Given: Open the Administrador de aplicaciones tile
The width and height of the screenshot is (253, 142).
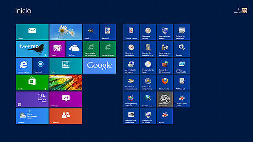Looking at the screenshot, I should [x=91, y=49].
